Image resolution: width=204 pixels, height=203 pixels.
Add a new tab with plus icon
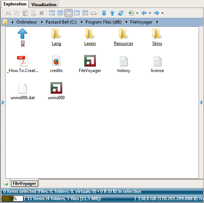click(x=5, y=183)
